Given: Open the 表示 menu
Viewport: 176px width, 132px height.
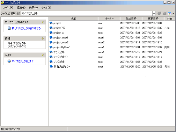Looking at the screenshot, I should [x=33, y=8].
